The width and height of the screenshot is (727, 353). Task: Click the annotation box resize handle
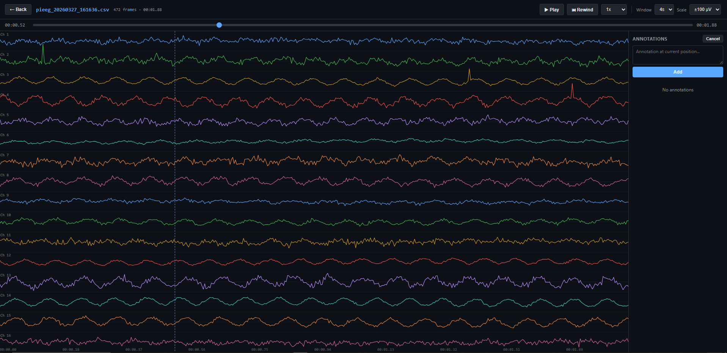coord(721,63)
